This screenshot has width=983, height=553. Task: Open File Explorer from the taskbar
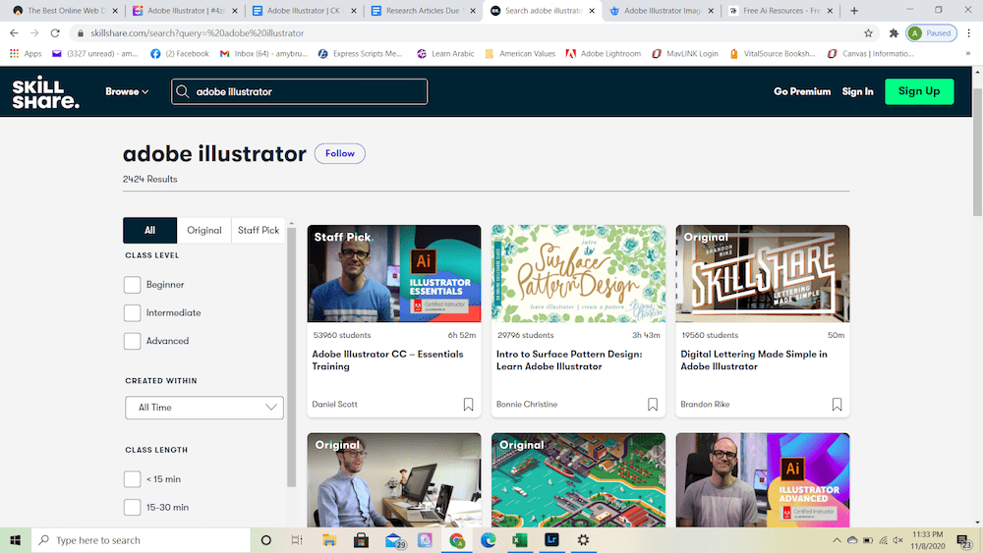(x=329, y=540)
